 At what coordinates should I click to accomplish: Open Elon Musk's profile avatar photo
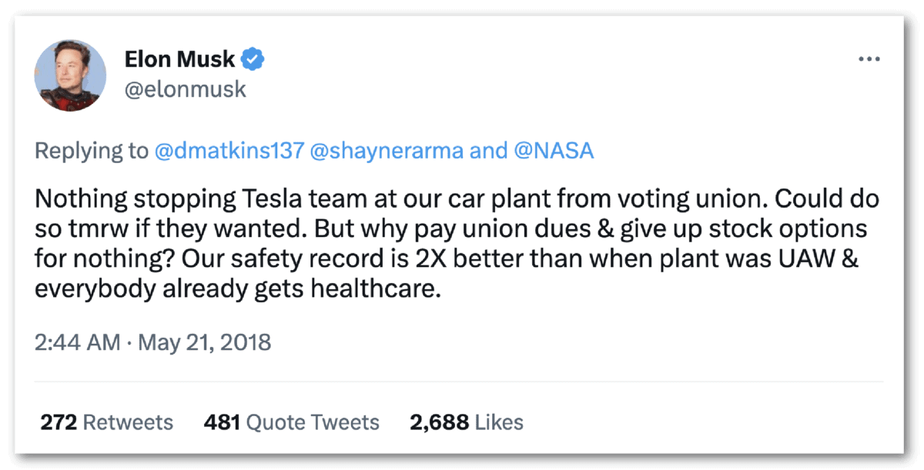[70, 75]
